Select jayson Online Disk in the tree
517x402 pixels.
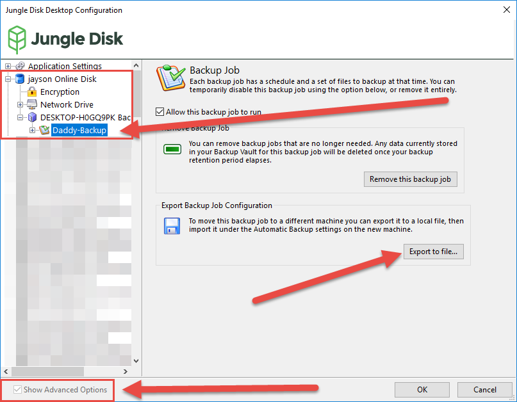click(62, 79)
